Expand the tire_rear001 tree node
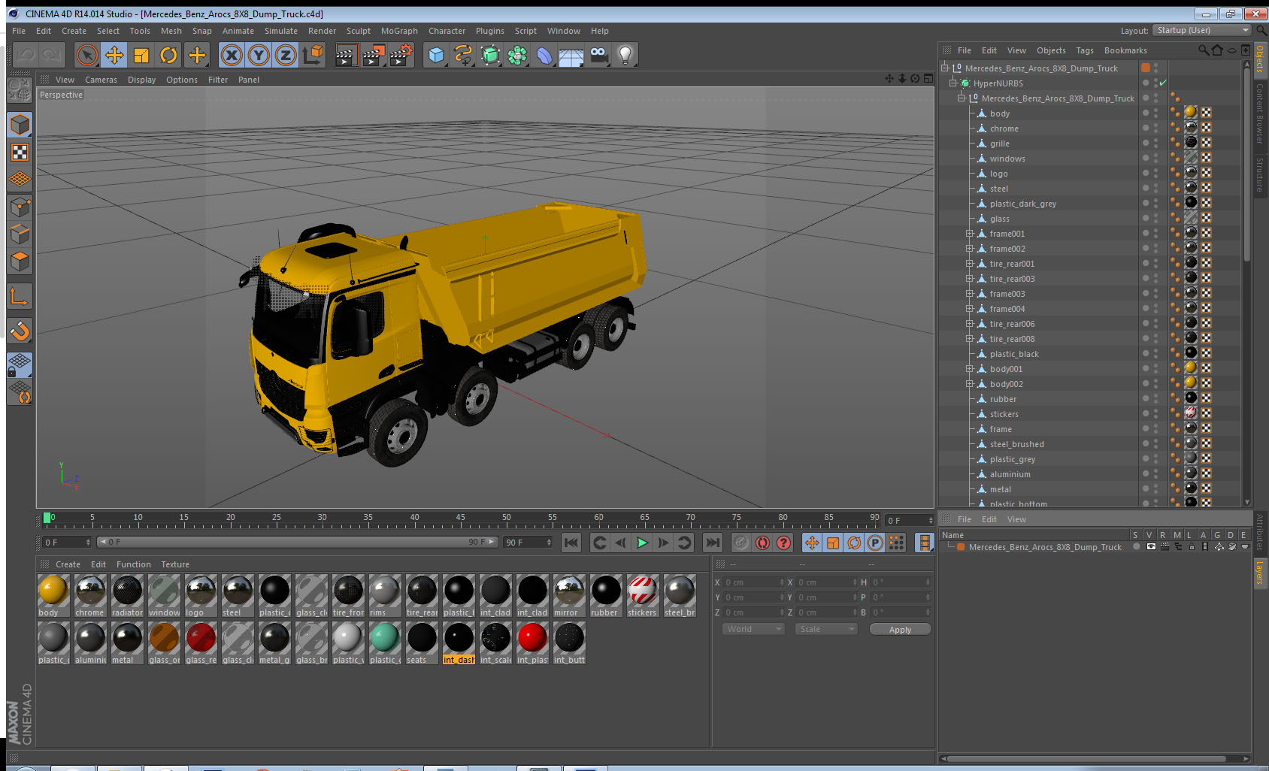Image resolution: width=1269 pixels, height=771 pixels. [x=970, y=264]
